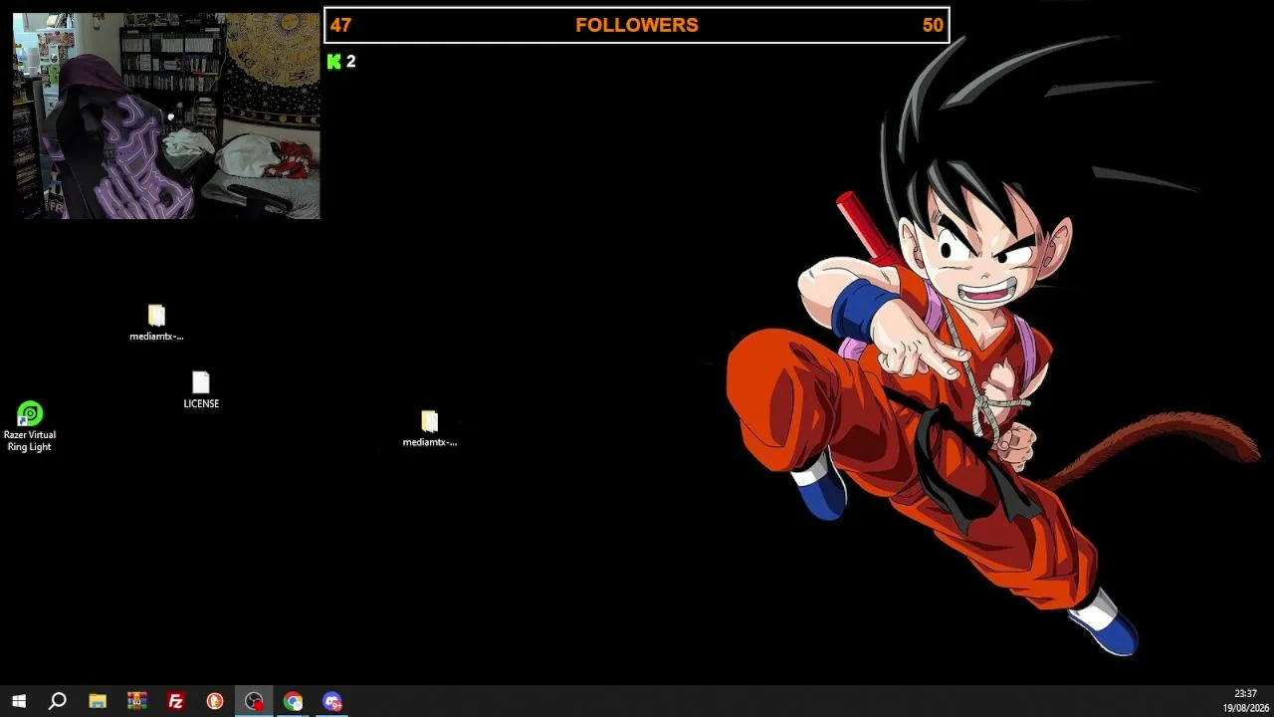Select the mediamtx folder below the webcam

(156, 323)
